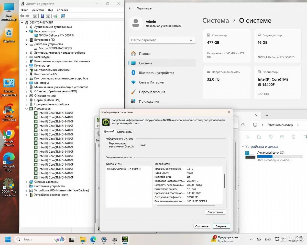Open Bluetooth и устройства in Settings sidebar
The image size is (307, 245).
click(162, 73)
